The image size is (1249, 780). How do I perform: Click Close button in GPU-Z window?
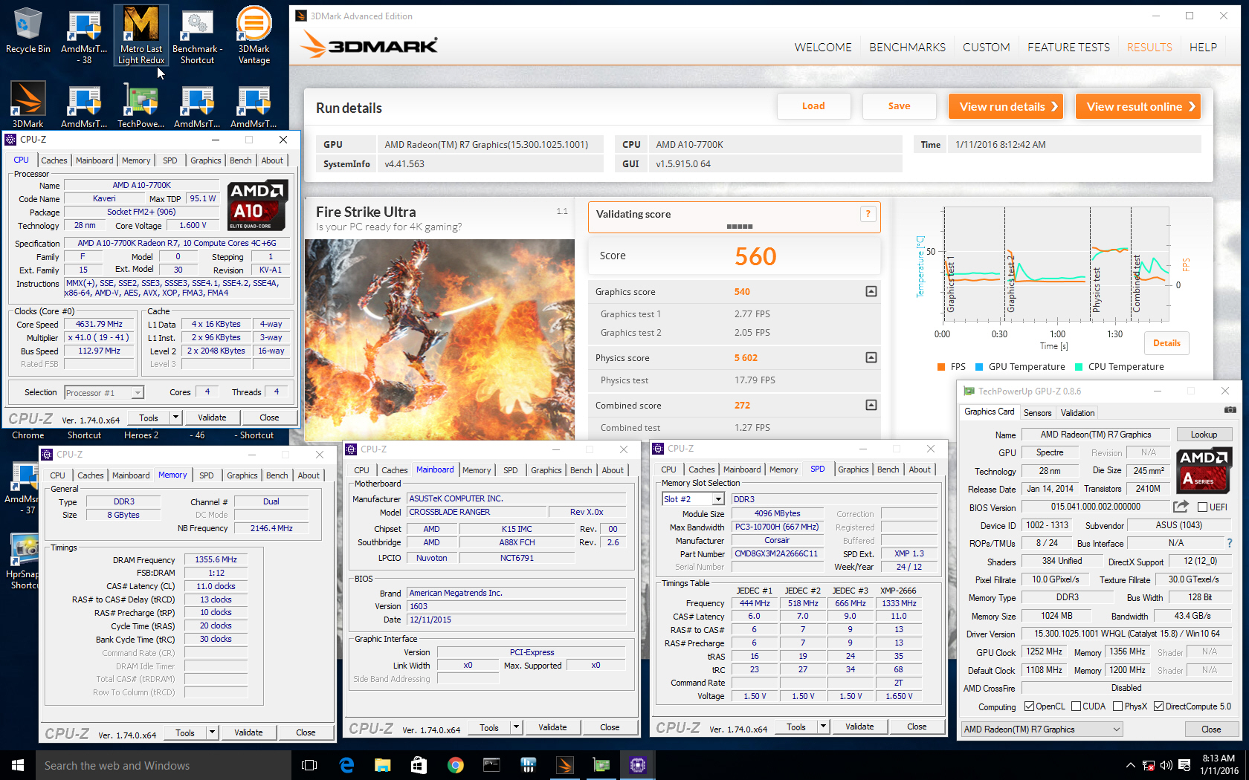(1211, 729)
